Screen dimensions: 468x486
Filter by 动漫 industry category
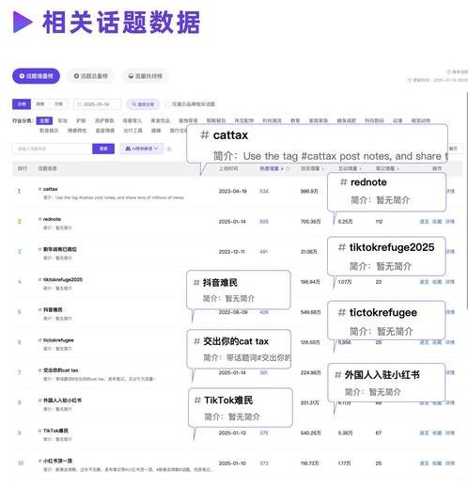tap(398, 120)
